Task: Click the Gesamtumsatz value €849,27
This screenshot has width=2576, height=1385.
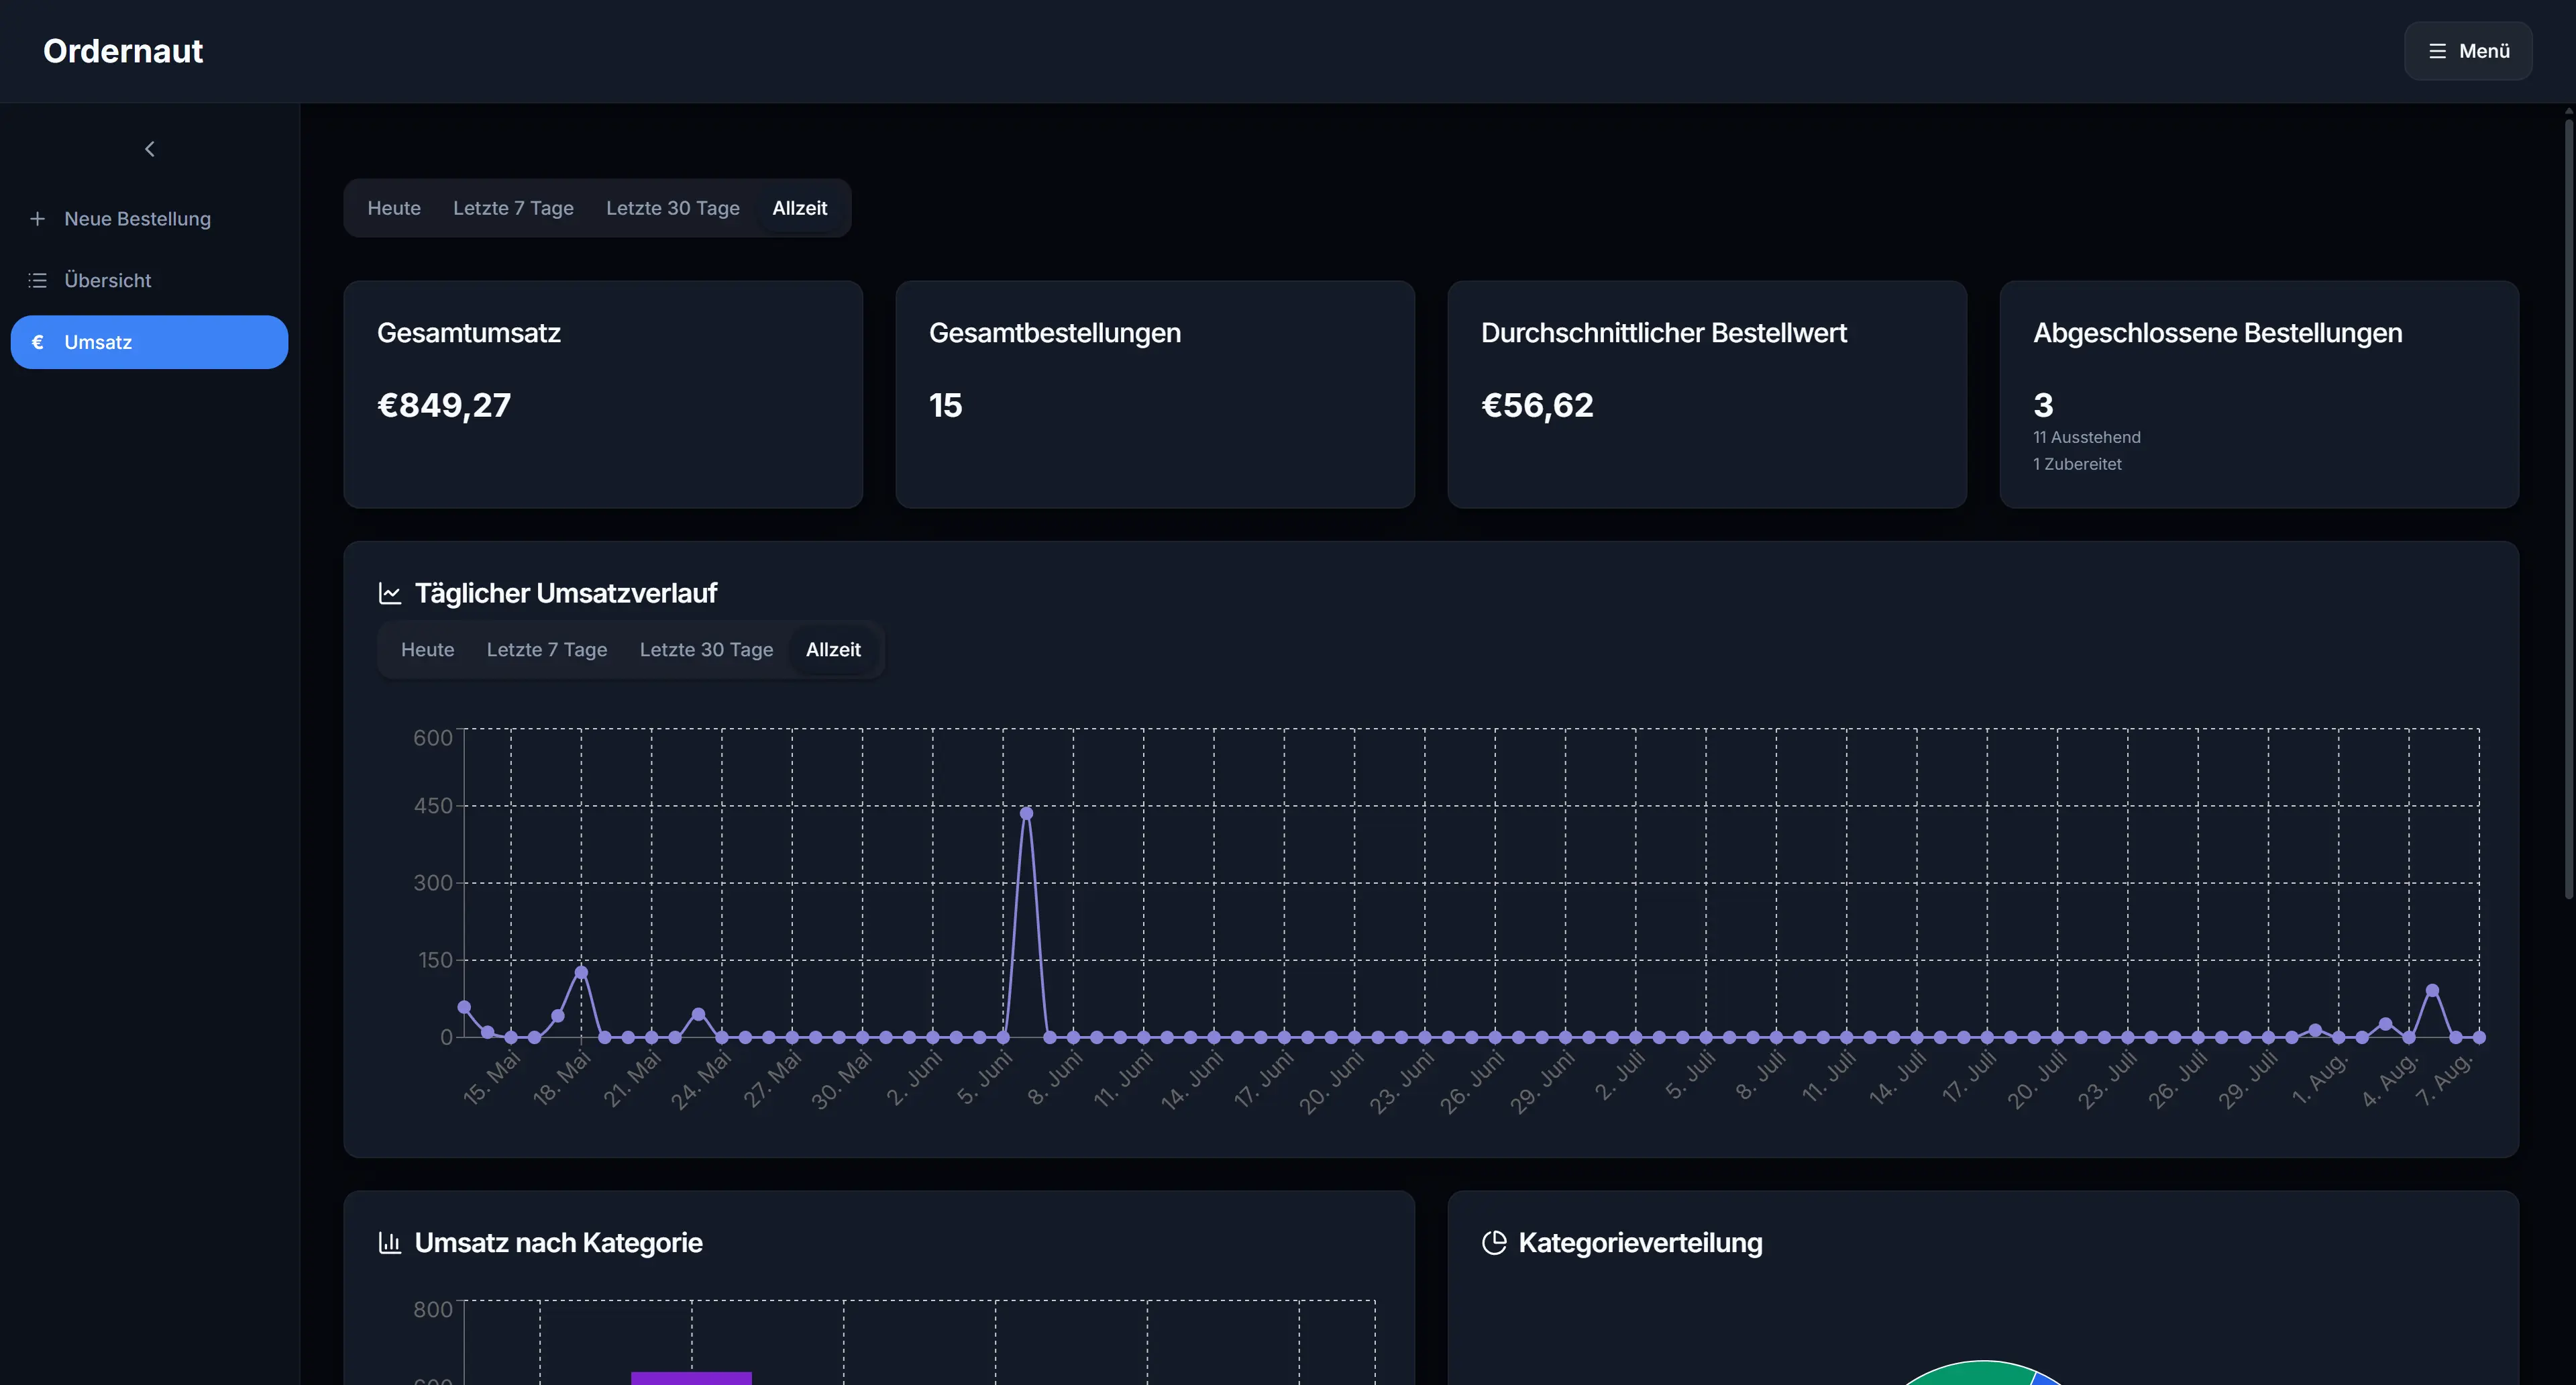Action: pyautogui.click(x=444, y=405)
